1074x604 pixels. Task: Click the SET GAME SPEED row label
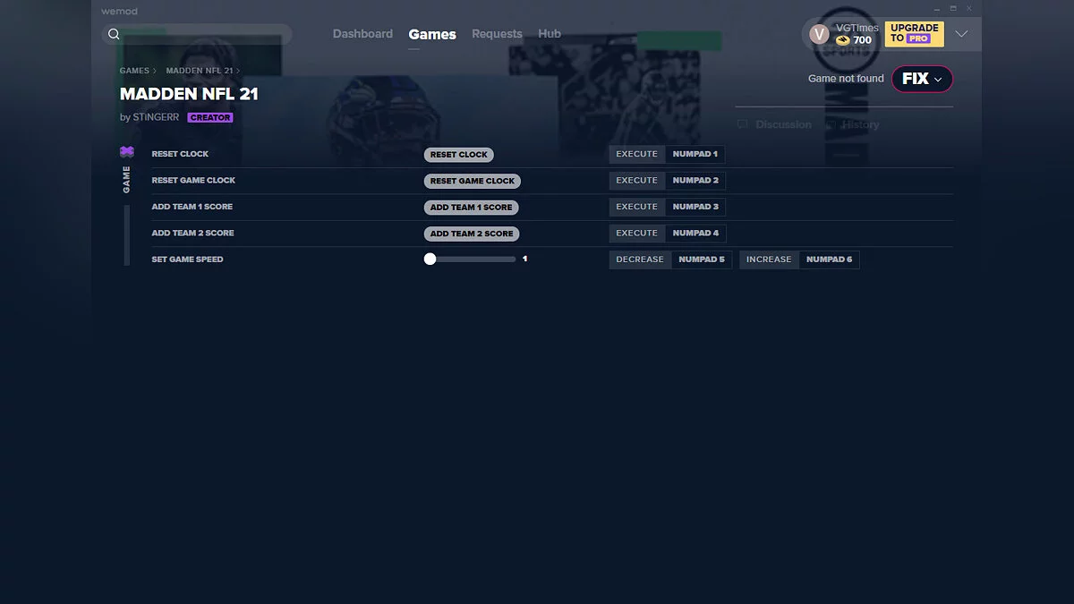[x=187, y=259]
